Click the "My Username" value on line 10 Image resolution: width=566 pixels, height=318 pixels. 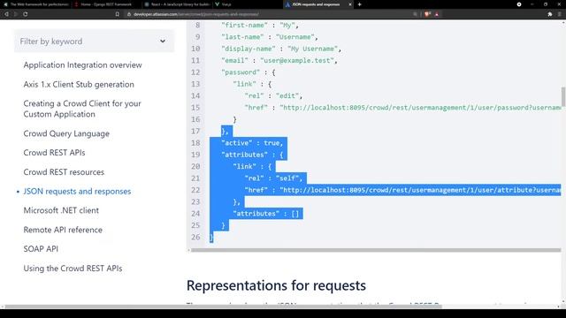click(312, 49)
